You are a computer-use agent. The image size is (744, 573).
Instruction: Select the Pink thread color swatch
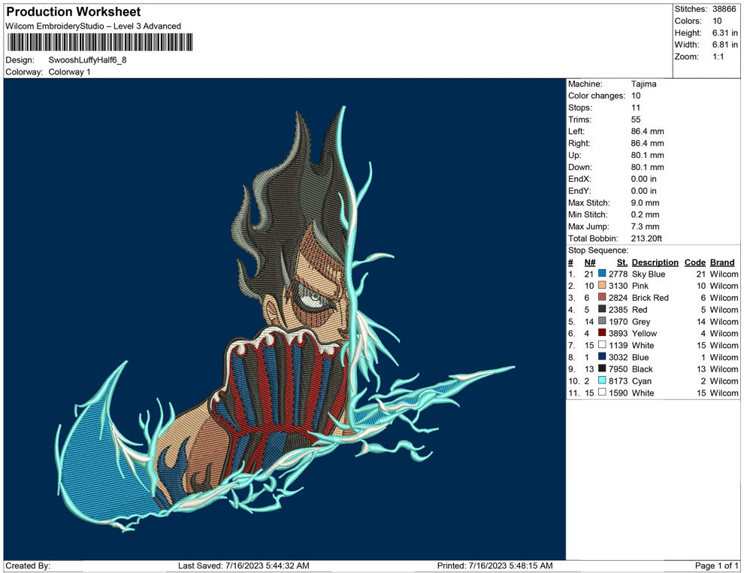pos(602,286)
